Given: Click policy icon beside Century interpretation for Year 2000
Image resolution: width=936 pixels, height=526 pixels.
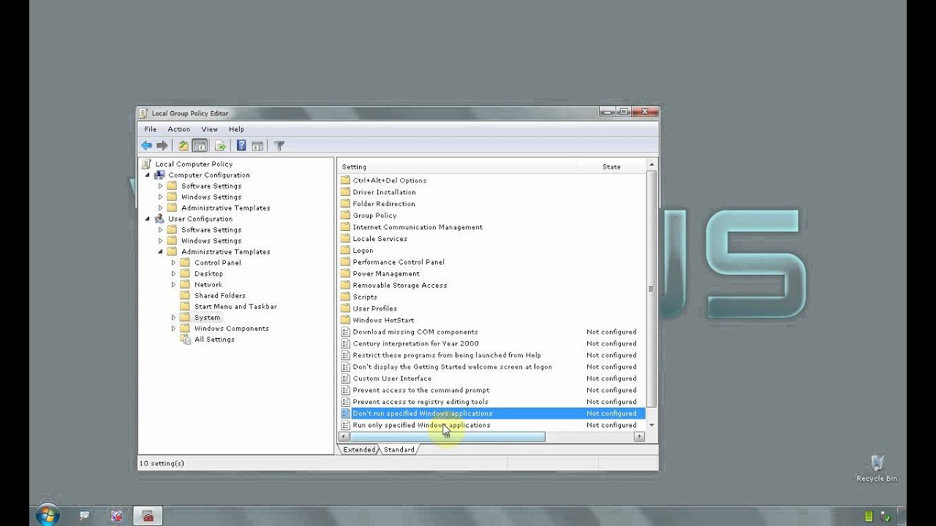Looking at the screenshot, I should click(x=346, y=343).
